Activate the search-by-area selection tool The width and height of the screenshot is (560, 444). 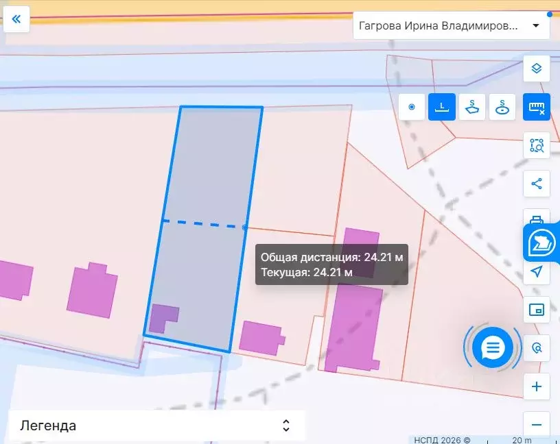point(537,145)
